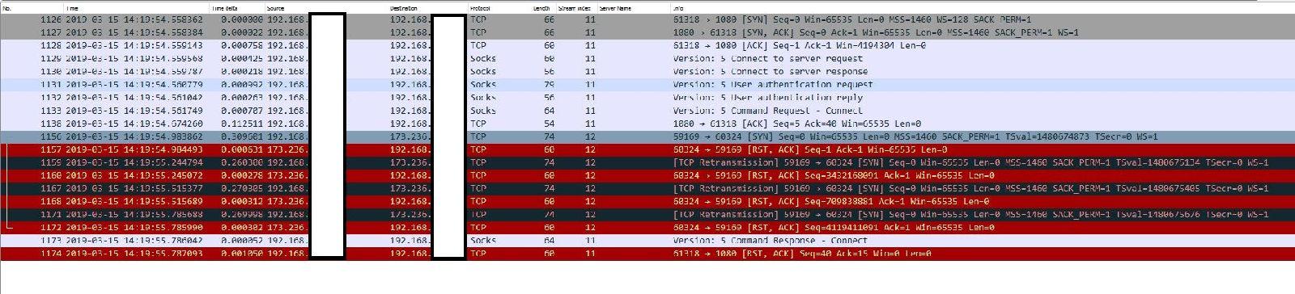The width and height of the screenshot is (1295, 294).
Task: Sort by the Stream index column header
Action: (574, 8)
